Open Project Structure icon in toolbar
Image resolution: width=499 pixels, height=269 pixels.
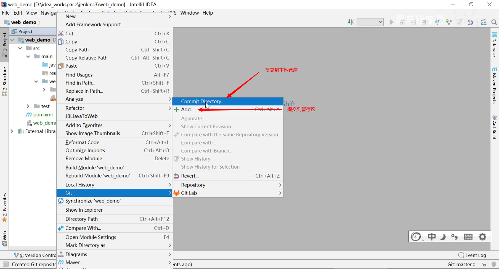tap(483, 22)
